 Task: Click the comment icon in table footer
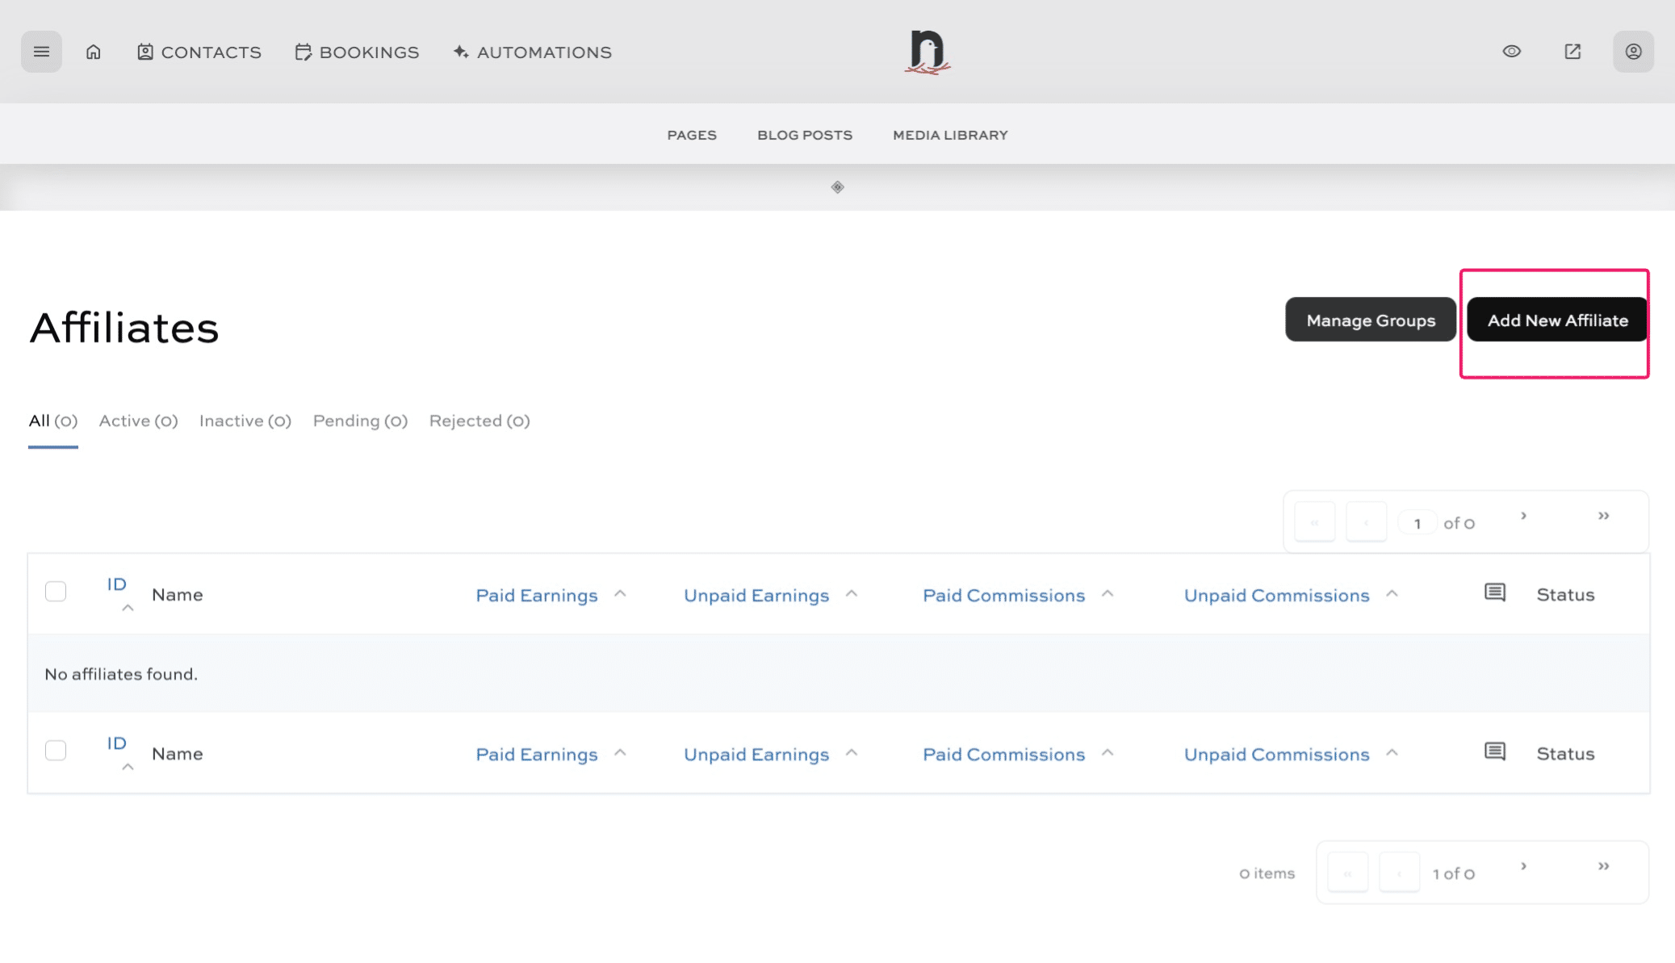[x=1495, y=752]
